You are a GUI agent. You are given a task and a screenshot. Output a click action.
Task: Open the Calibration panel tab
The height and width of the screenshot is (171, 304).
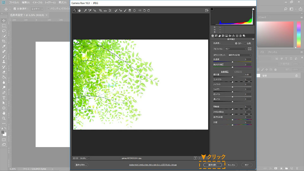[x=237, y=36]
